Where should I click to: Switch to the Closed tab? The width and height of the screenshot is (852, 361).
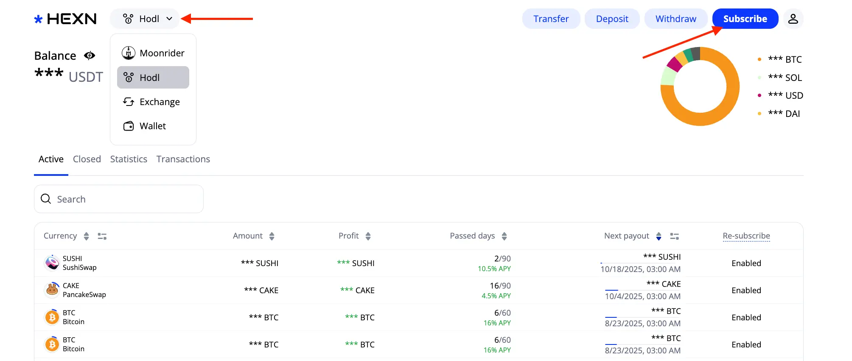coord(87,159)
